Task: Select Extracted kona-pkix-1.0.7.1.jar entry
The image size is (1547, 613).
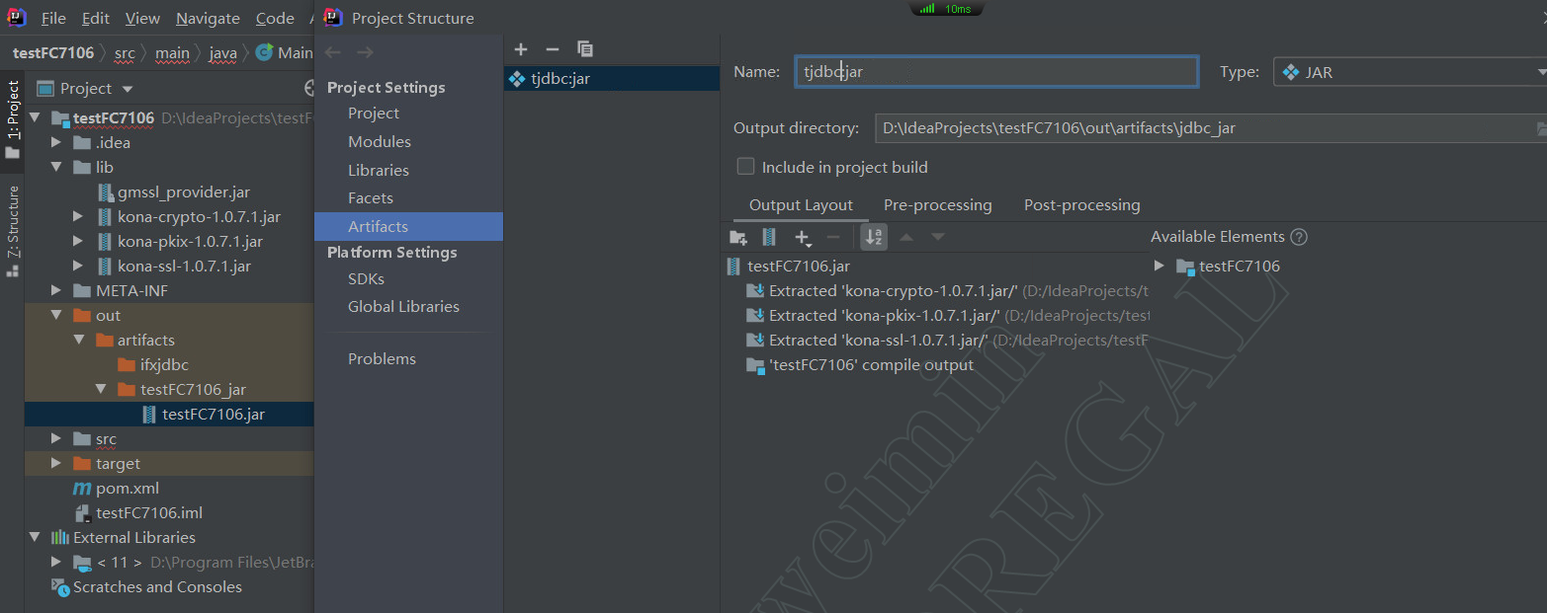Action: coord(948,316)
